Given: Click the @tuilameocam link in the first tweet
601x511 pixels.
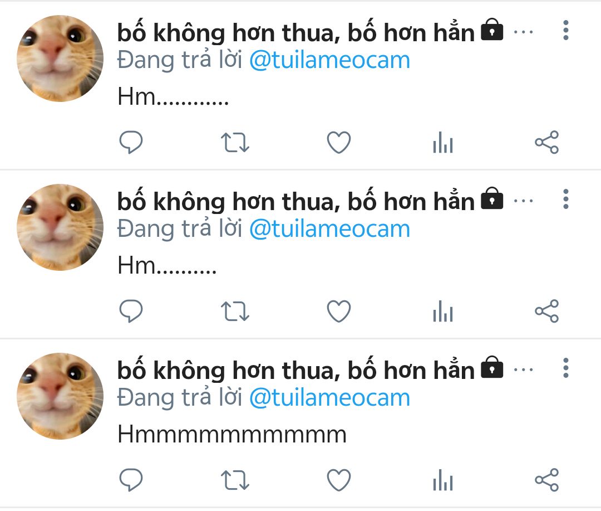Looking at the screenshot, I should (329, 60).
